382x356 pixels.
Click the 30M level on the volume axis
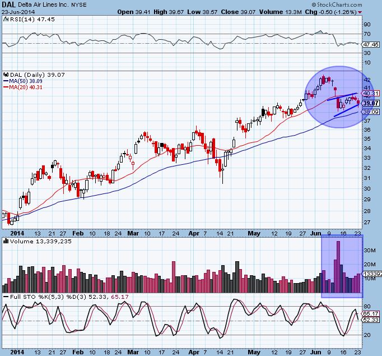tap(370, 250)
